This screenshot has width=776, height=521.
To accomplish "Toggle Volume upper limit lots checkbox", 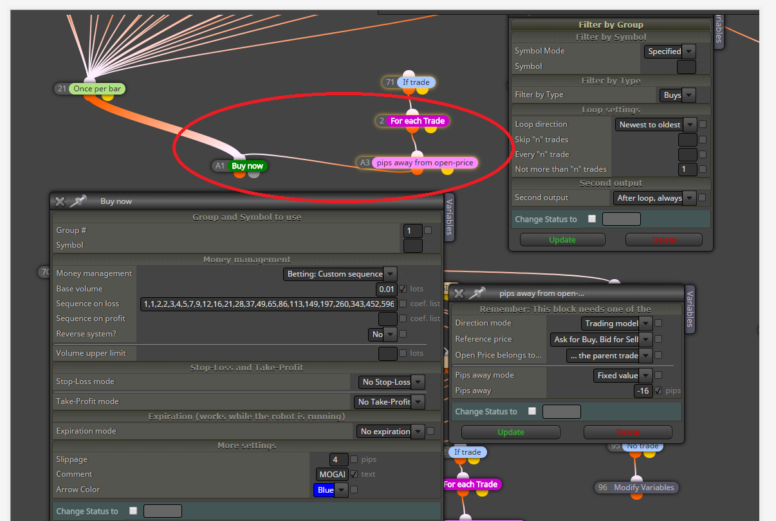I will pyautogui.click(x=403, y=353).
